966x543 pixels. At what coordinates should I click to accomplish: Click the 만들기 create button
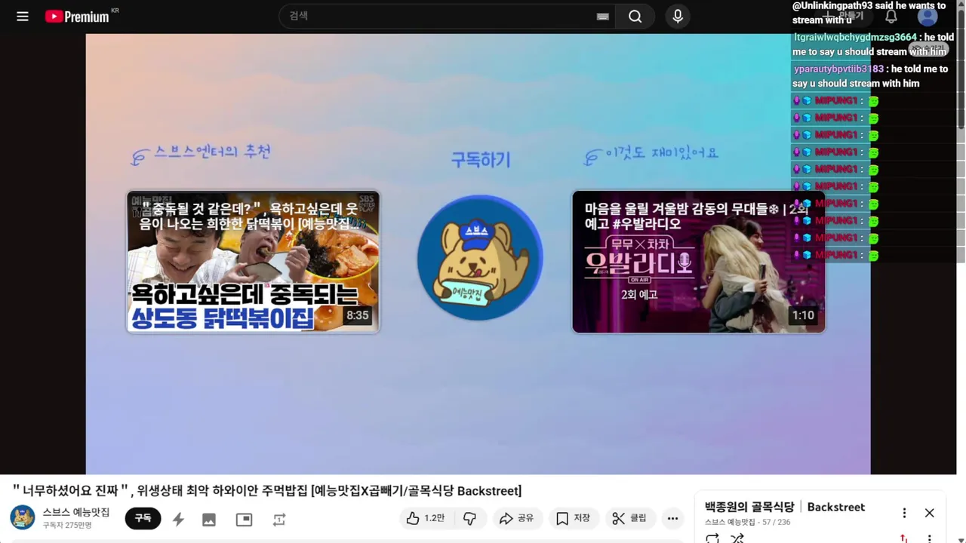845,16
